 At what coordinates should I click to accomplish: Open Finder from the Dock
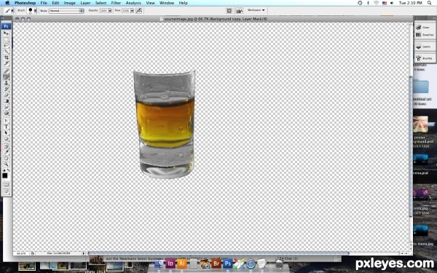(159, 264)
